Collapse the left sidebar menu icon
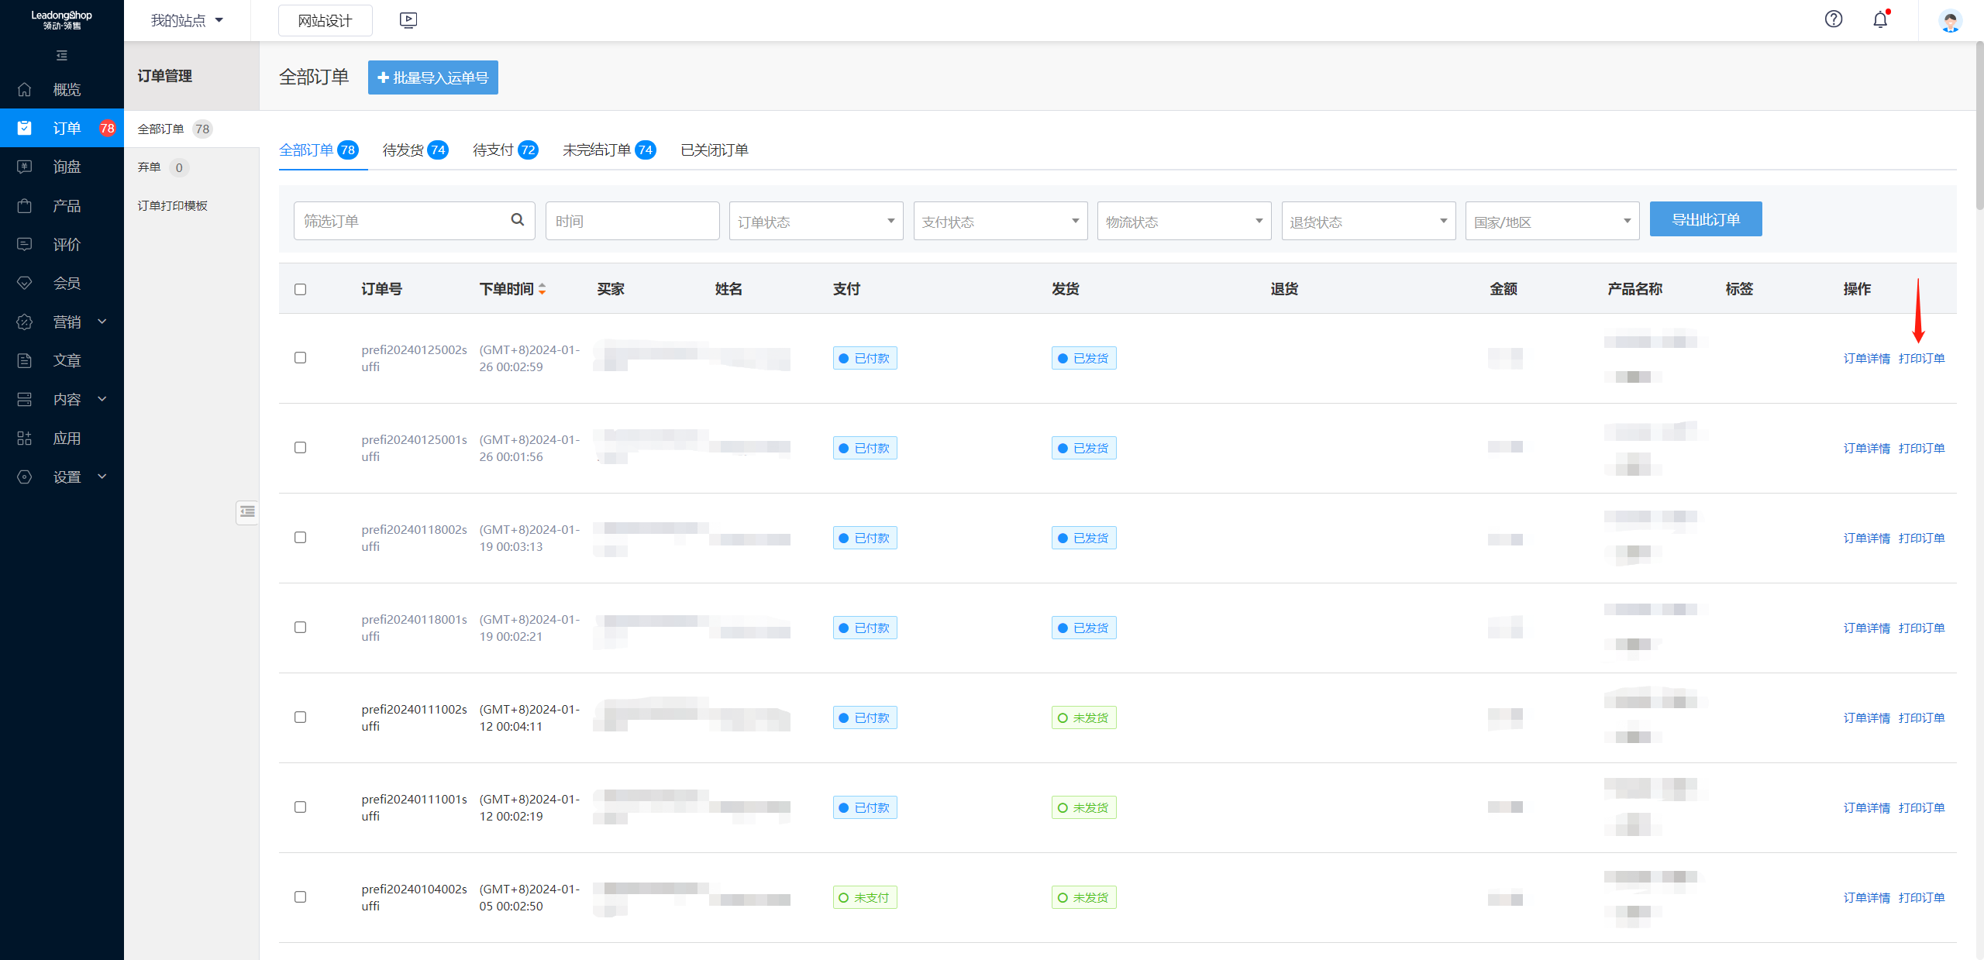Screen dimensions: 1984x960 click(x=62, y=56)
